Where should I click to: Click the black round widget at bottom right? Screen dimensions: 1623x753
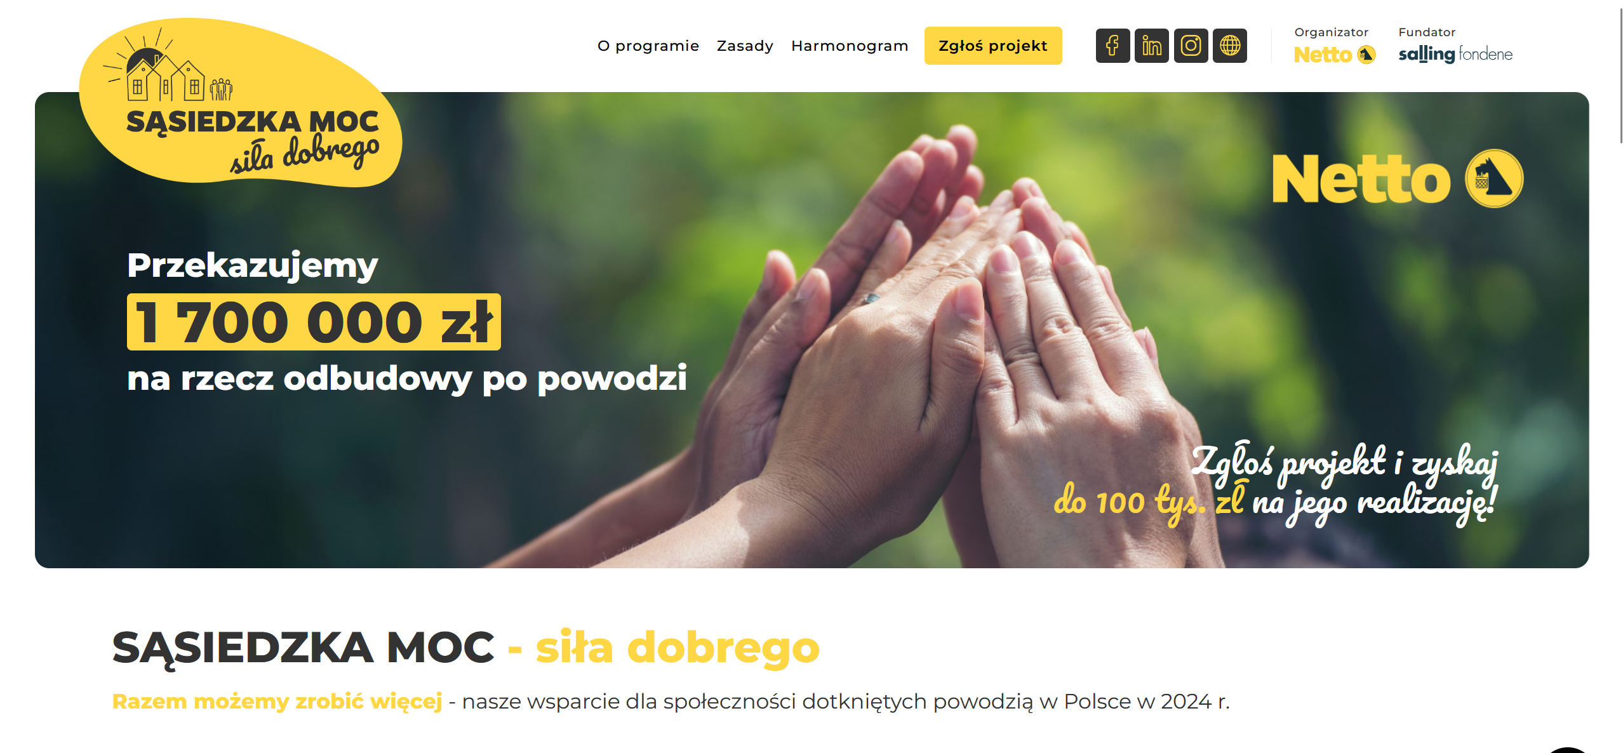coord(1568,750)
